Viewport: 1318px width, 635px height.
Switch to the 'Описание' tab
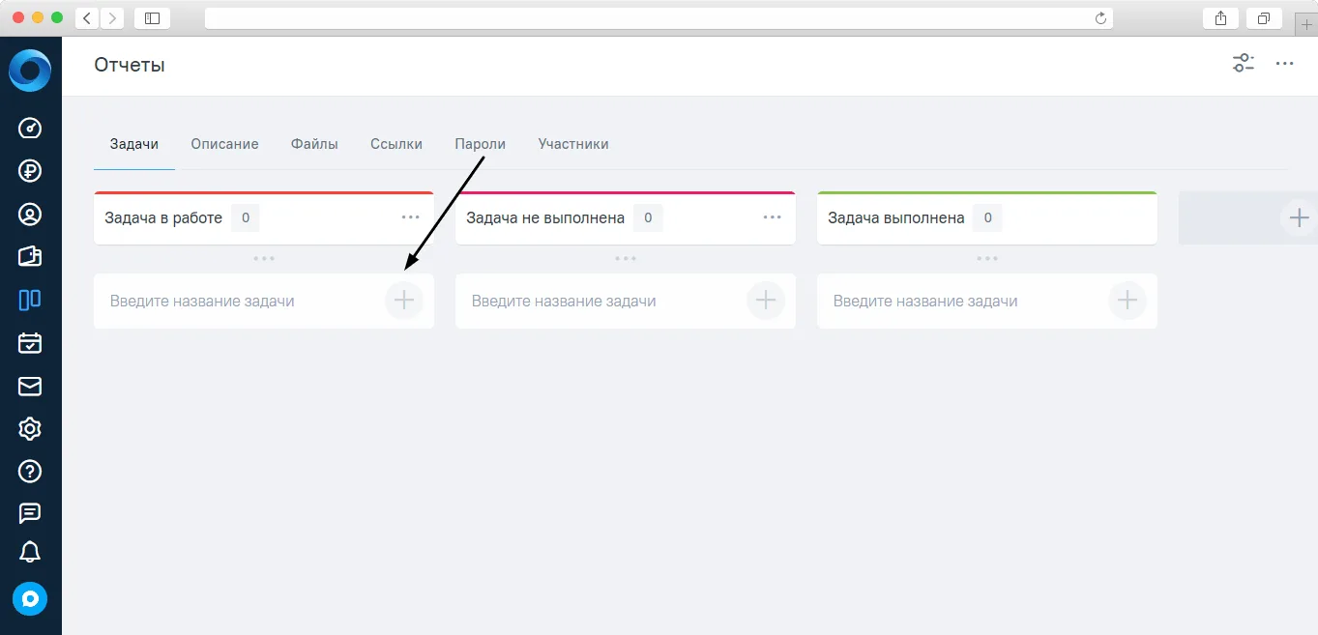[x=224, y=144]
